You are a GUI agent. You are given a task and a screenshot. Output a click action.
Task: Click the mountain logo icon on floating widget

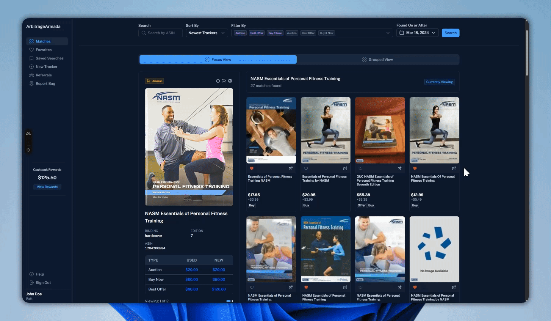click(28, 133)
